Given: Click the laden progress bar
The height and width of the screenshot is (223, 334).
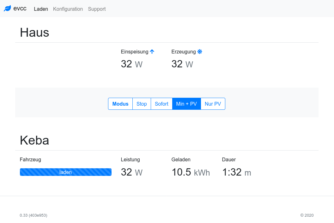Looking at the screenshot, I should (65, 172).
